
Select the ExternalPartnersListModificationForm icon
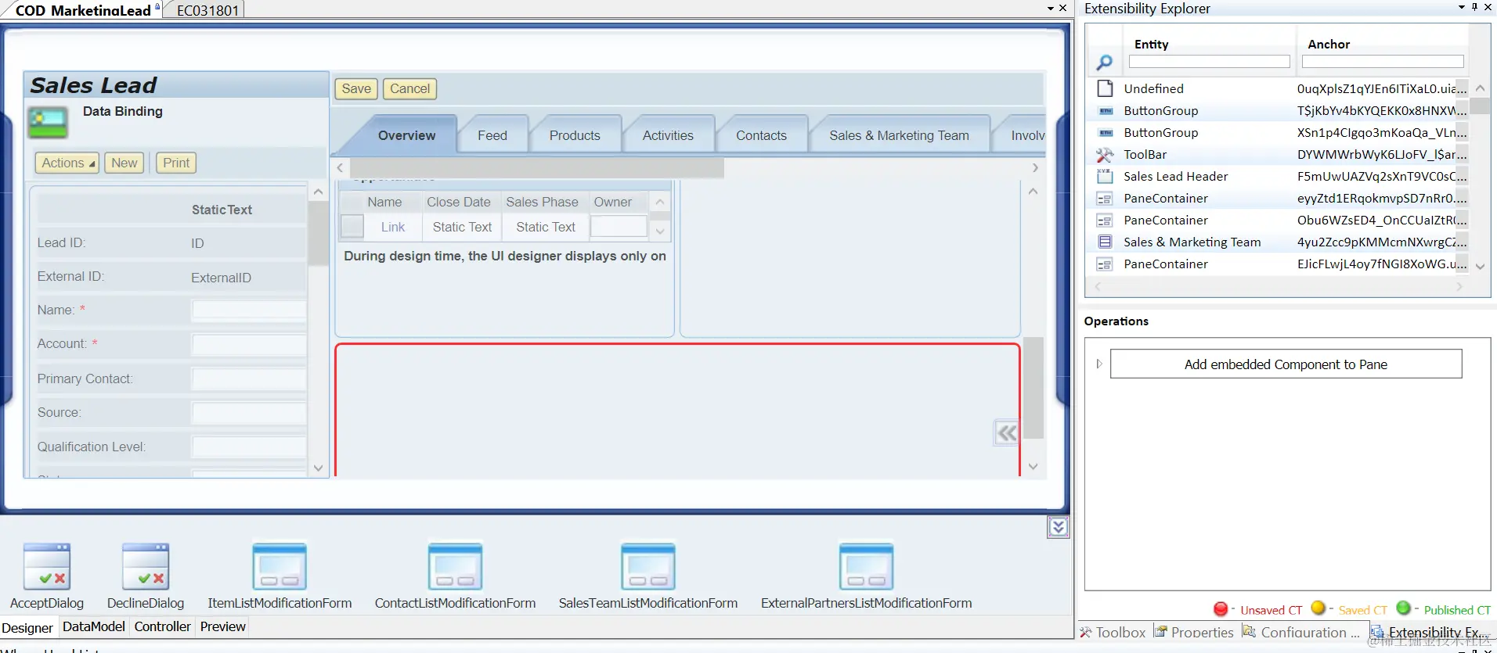[866, 566]
